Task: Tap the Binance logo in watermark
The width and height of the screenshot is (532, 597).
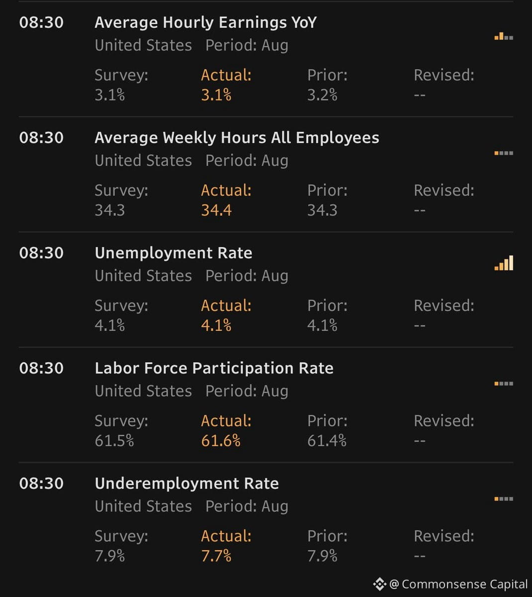Action: [379, 584]
